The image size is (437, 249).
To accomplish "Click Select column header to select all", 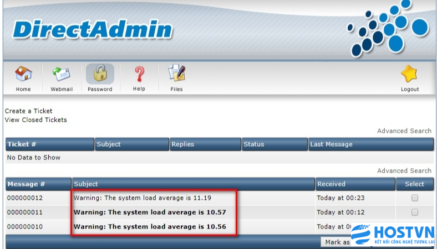I will click(415, 184).
